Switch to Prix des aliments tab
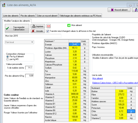The width and height of the screenshot is (138, 123). [28, 16]
